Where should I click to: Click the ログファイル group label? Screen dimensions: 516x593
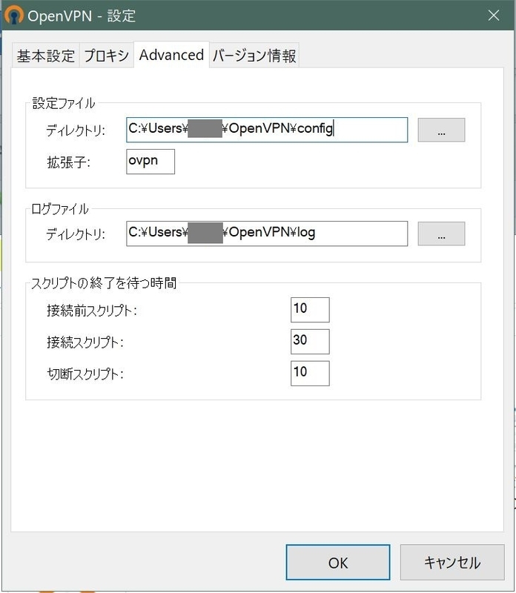tap(60, 209)
